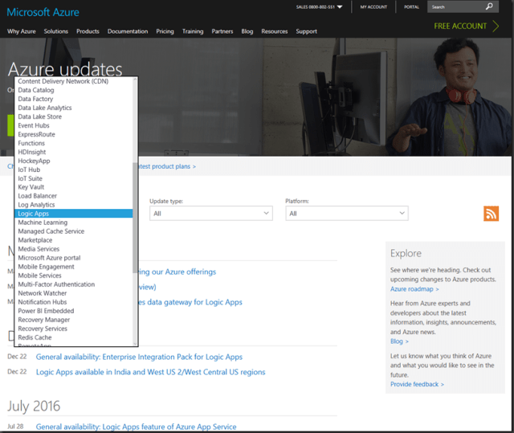Viewport: 514px width, 433px height.
Task: Open the Solutions menu
Action: (56, 31)
